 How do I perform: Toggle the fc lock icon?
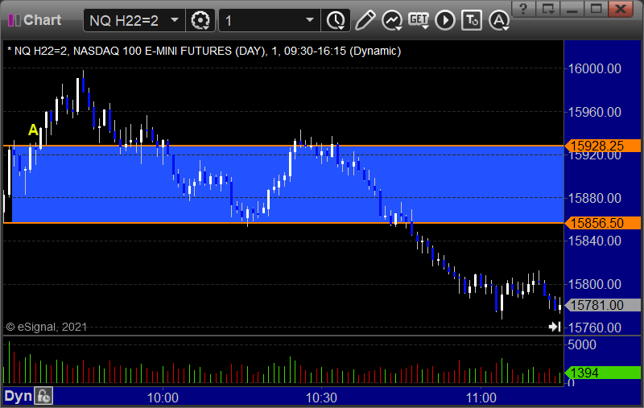[43, 396]
